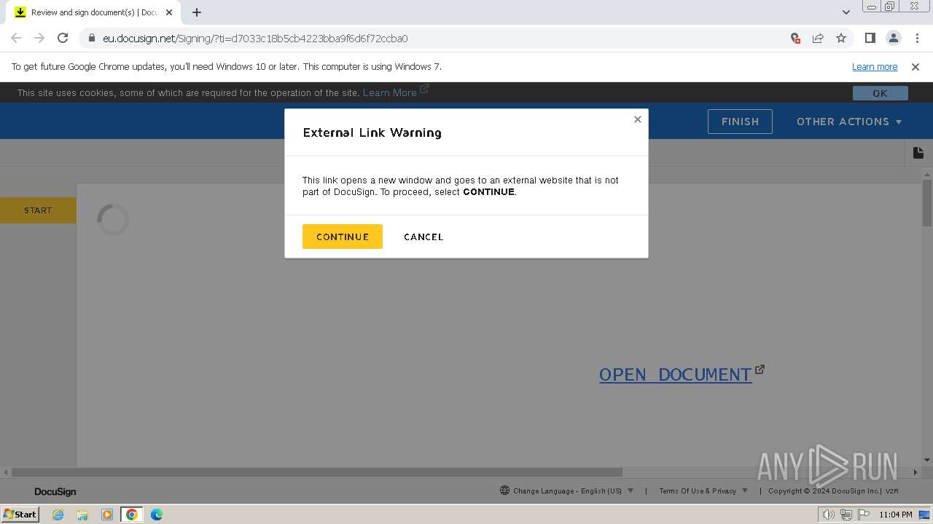Click the Chrome taskbar icon
Image resolution: width=933 pixels, height=524 pixels.
tap(132, 515)
